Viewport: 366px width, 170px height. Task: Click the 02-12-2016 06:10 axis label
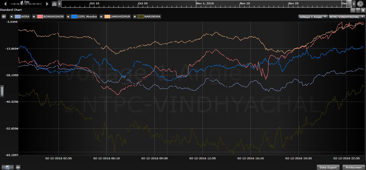coord(106,158)
